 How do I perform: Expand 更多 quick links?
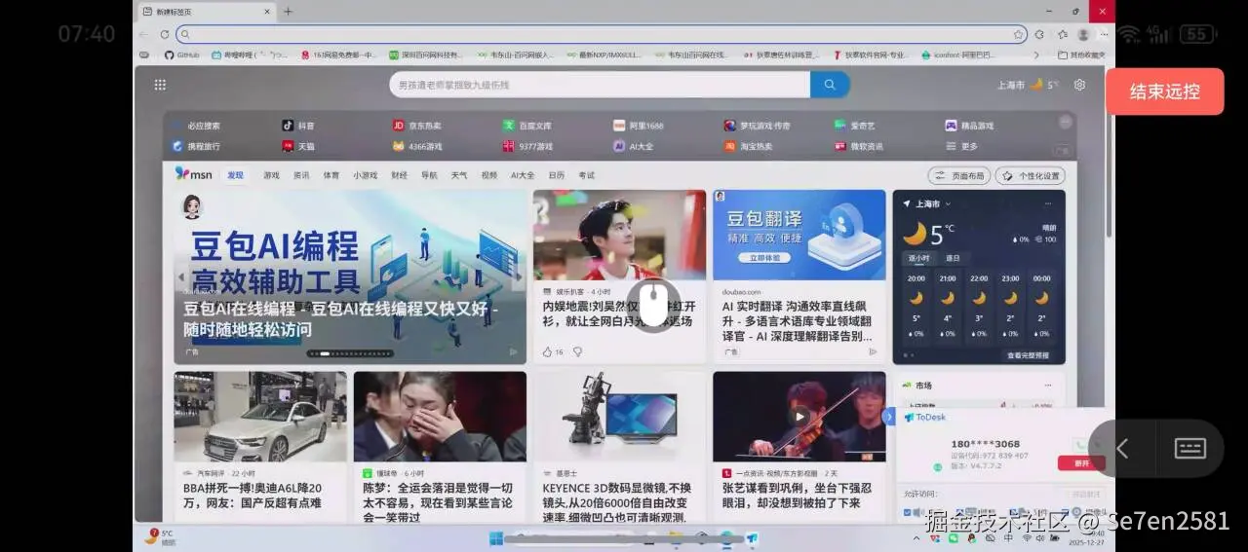961,146
